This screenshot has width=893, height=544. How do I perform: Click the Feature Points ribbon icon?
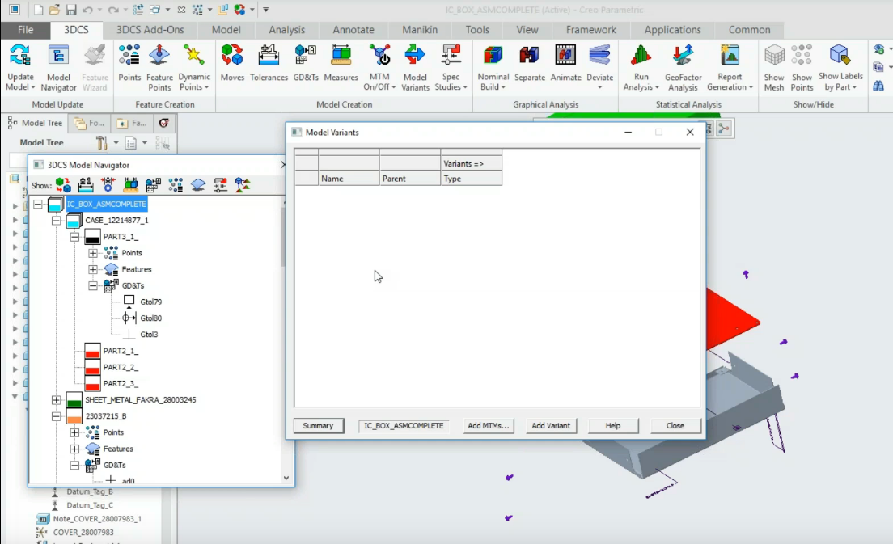click(x=159, y=57)
